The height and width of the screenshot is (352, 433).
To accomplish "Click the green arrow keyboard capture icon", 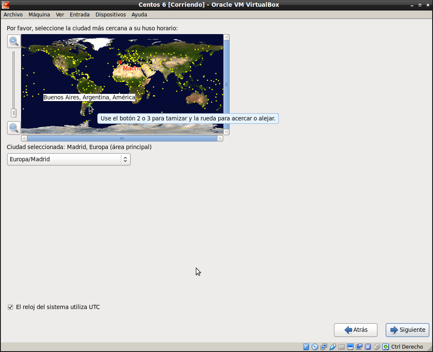I will pyautogui.click(x=385, y=347).
